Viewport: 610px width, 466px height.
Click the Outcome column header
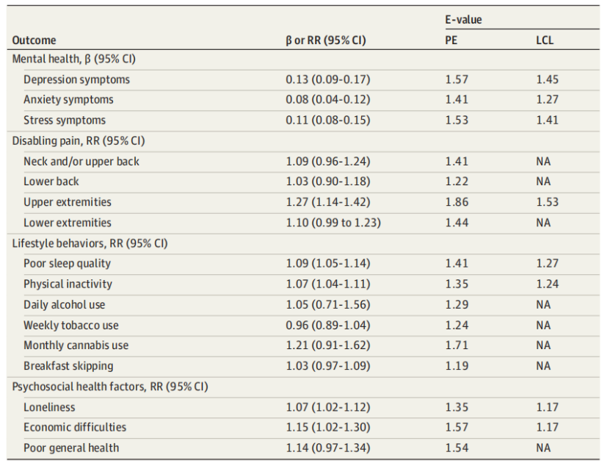[34, 41]
